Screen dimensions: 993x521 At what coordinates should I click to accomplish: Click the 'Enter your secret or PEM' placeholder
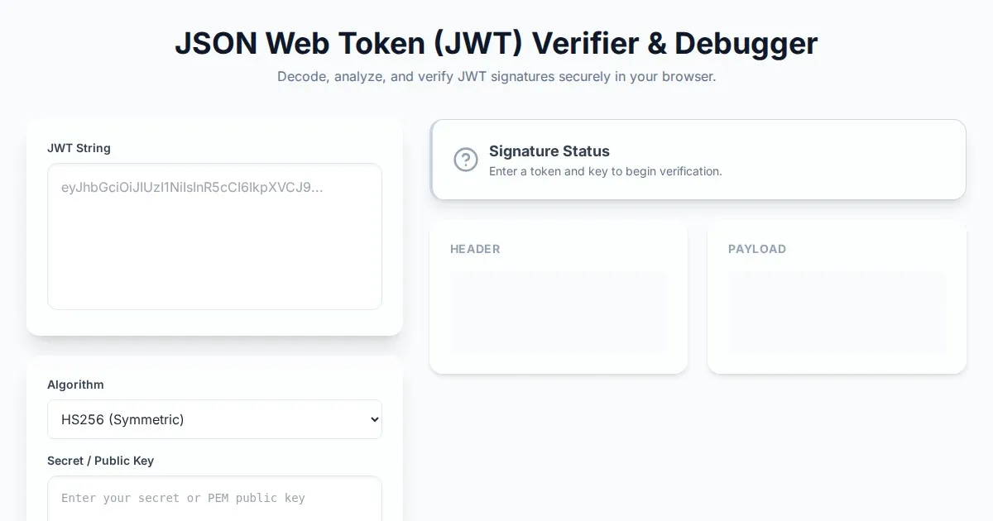(183, 498)
